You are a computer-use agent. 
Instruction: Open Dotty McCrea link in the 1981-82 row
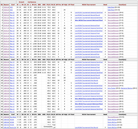click(112, 127)
